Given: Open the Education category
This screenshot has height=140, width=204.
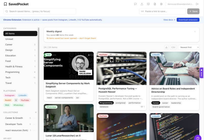Looking at the screenshot, I should tap(20, 55).
